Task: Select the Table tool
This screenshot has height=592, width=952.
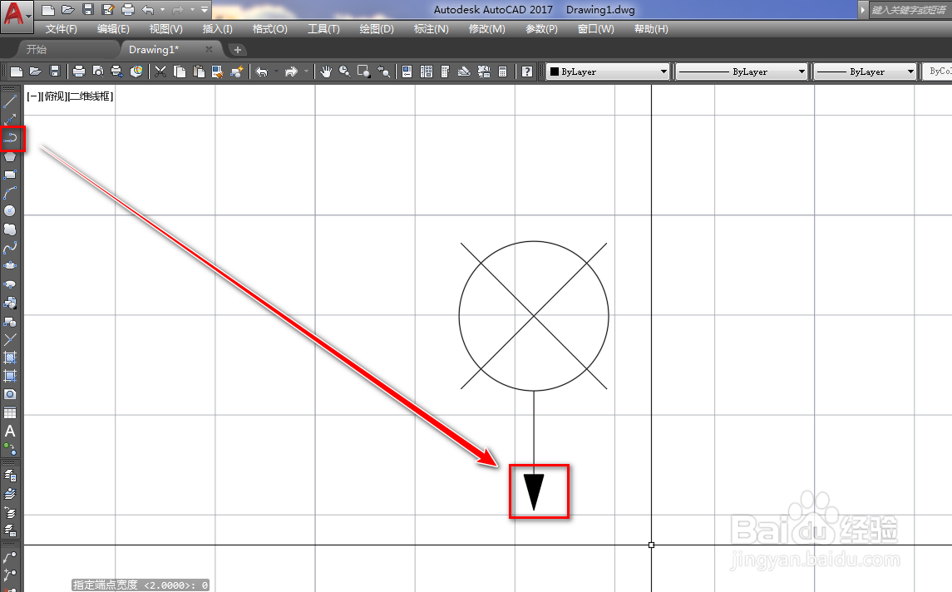Action: (10, 413)
